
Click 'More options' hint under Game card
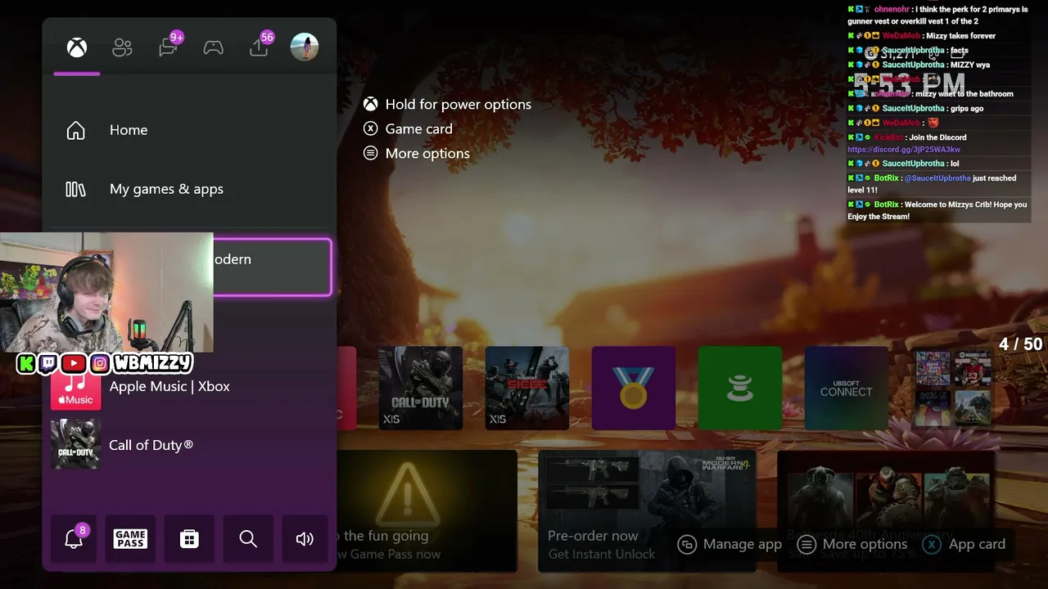click(417, 153)
